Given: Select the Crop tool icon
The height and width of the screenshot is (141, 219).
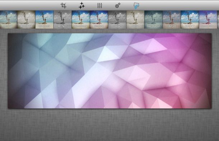Looking at the screenshot, I should click(x=64, y=6).
